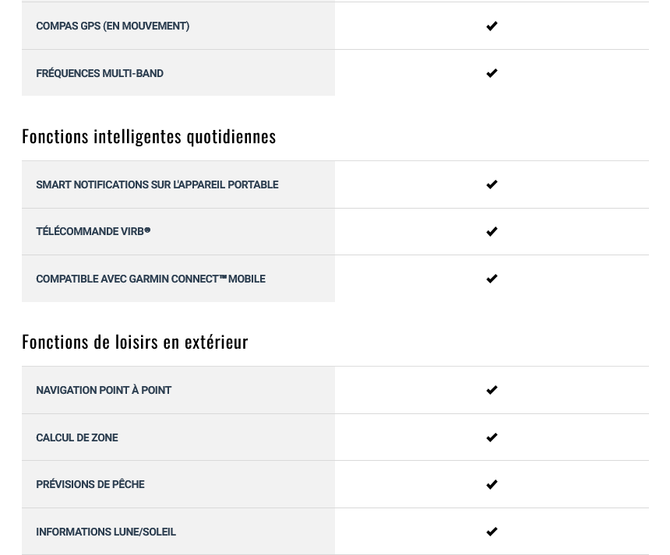The width and height of the screenshot is (670, 555).
Task: Select the Compas GPS (en mouvement) label
Action: point(113,26)
